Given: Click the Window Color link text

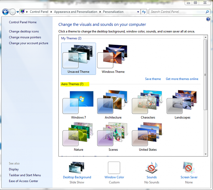Looking at the screenshot, I should click(114, 177).
